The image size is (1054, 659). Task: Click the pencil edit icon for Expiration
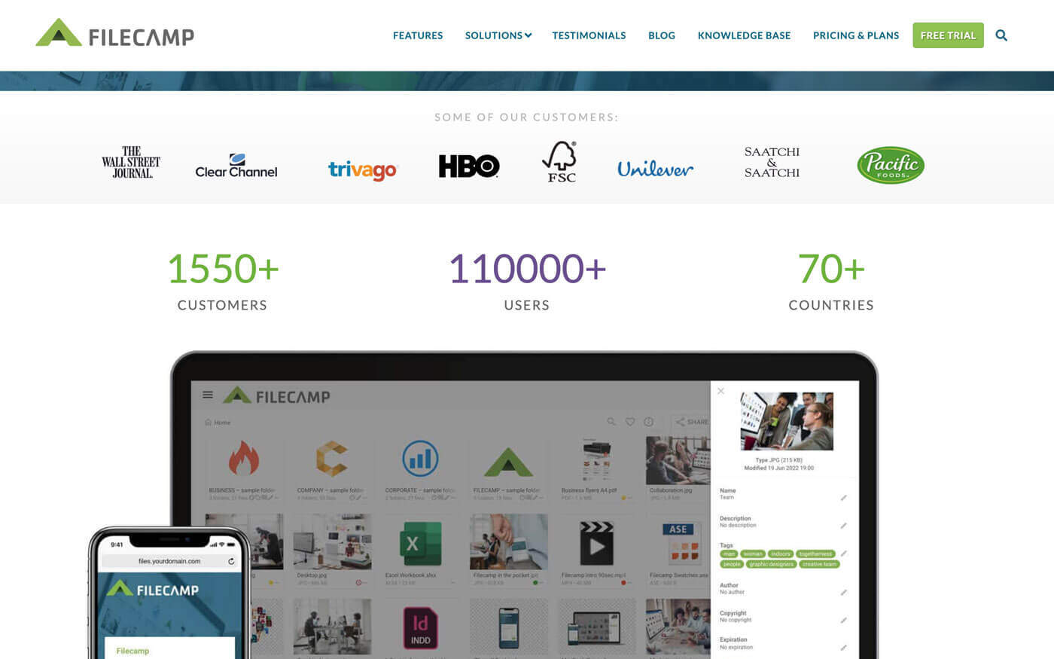click(x=843, y=648)
